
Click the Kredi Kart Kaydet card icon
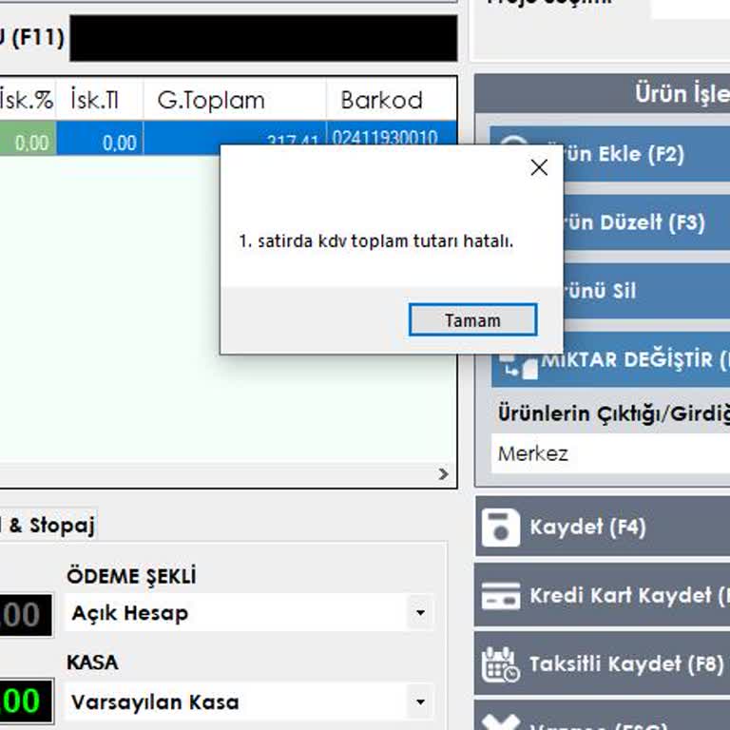501,595
